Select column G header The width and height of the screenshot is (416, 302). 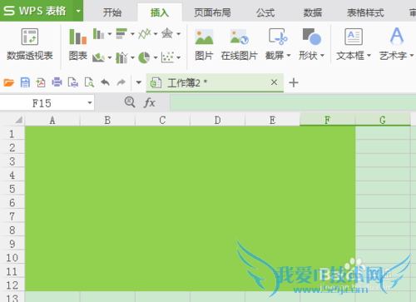click(383, 120)
